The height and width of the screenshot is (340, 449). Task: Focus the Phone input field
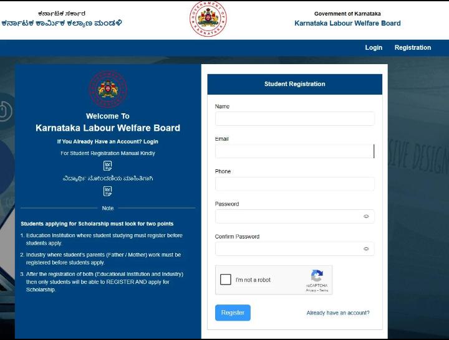(x=294, y=184)
